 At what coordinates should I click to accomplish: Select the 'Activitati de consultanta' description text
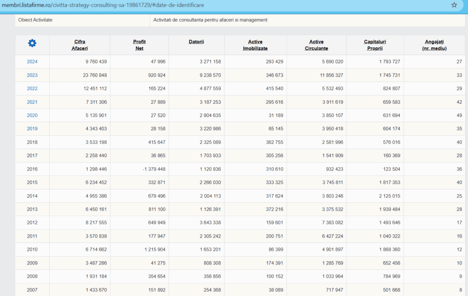pyautogui.click(x=210, y=20)
